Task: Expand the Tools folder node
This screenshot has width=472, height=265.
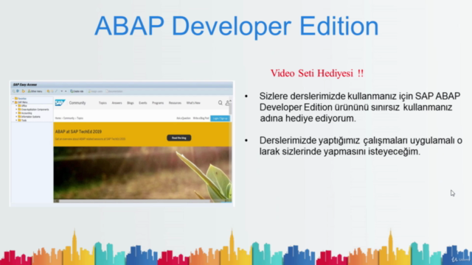Action: tap(16, 120)
